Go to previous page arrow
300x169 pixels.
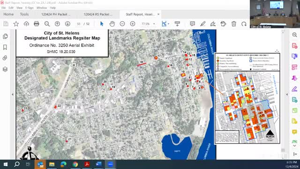tap(57, 24)
